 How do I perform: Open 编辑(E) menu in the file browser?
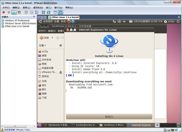pyautogui.click(x=52, y=31)
